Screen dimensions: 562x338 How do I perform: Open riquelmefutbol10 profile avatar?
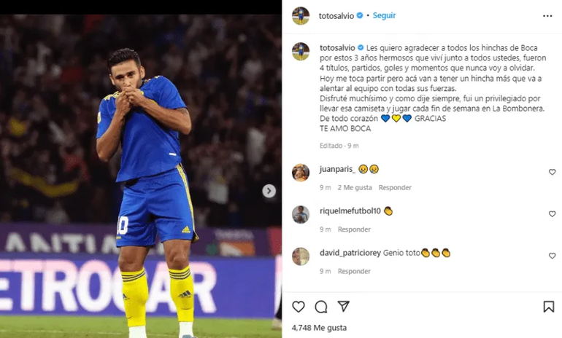[300, 214]
